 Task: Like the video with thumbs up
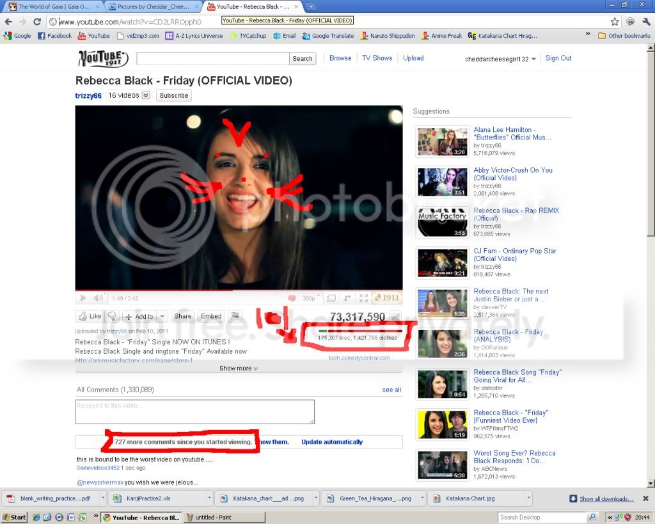[x=90, y=316]
